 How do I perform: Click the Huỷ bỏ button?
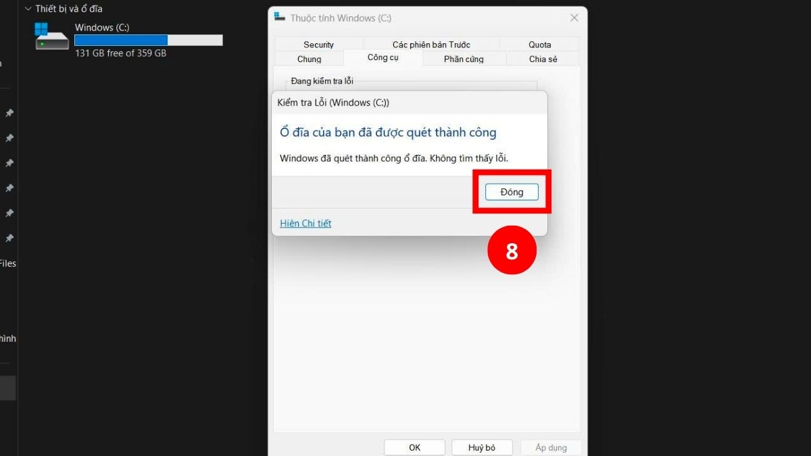(x=482, y=447)
